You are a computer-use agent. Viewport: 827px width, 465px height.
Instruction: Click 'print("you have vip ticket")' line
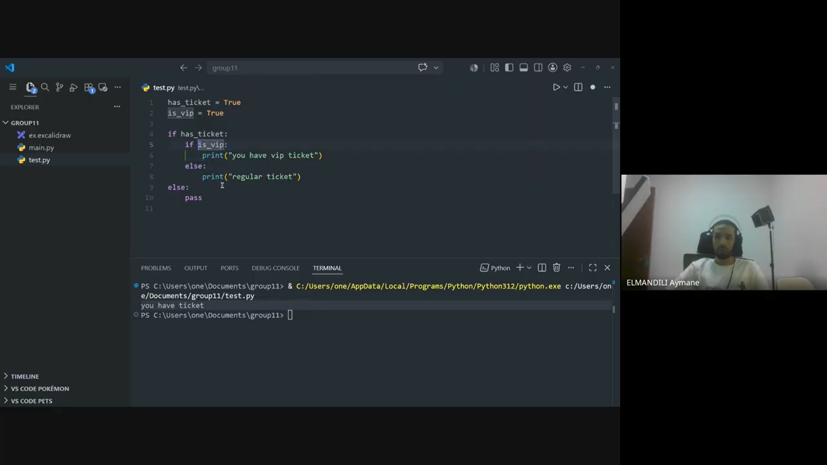[x=262, y=155]
